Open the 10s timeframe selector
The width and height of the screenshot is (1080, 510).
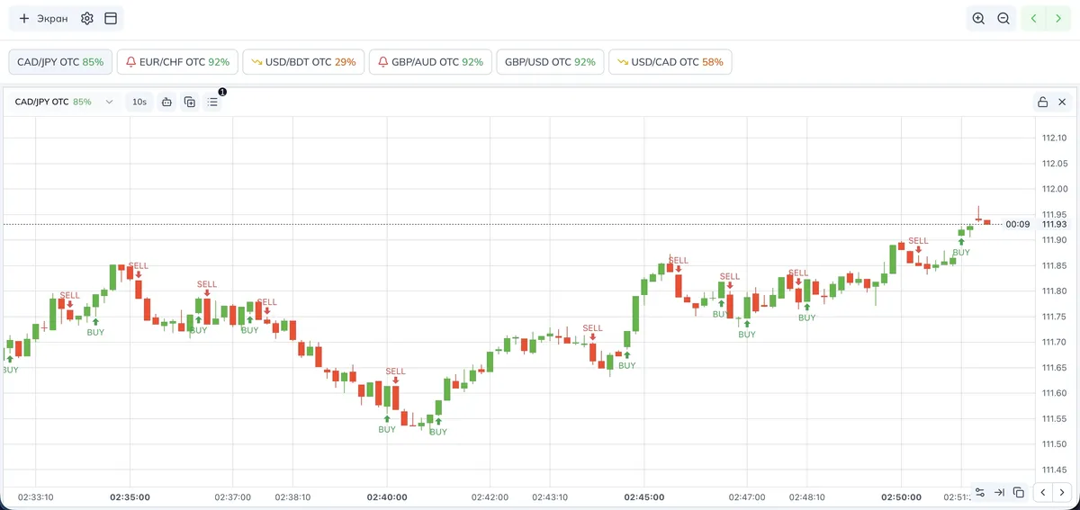(139, 102)
